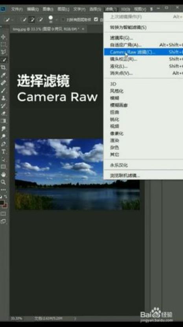Open the 选择(S) menu
The image size is (183, 327).
[x=95, y=9]
